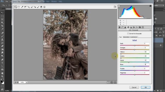Screen dimensions: 165x92
Task: Click the preview zoom percentage field
Action: pyautogui.click(x=22, y=82)
